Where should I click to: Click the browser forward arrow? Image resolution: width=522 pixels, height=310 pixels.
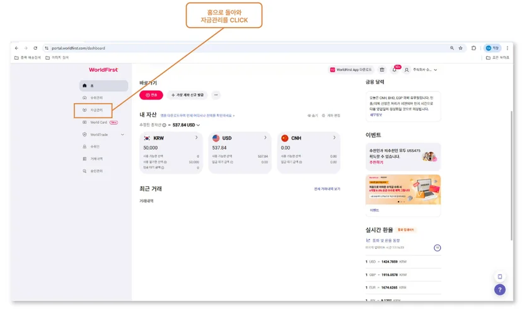(26, 48)
